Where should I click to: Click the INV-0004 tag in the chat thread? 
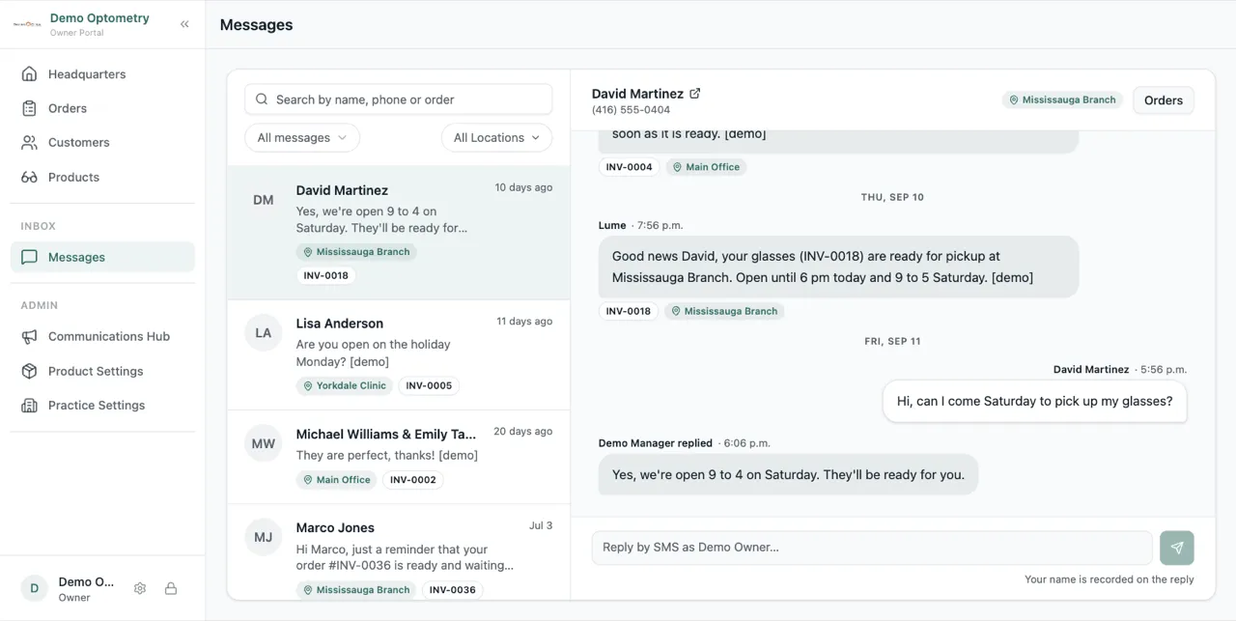point(629,167)
